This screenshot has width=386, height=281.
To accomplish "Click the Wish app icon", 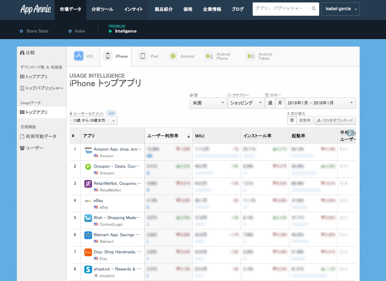I will click(x=88, y=218).
